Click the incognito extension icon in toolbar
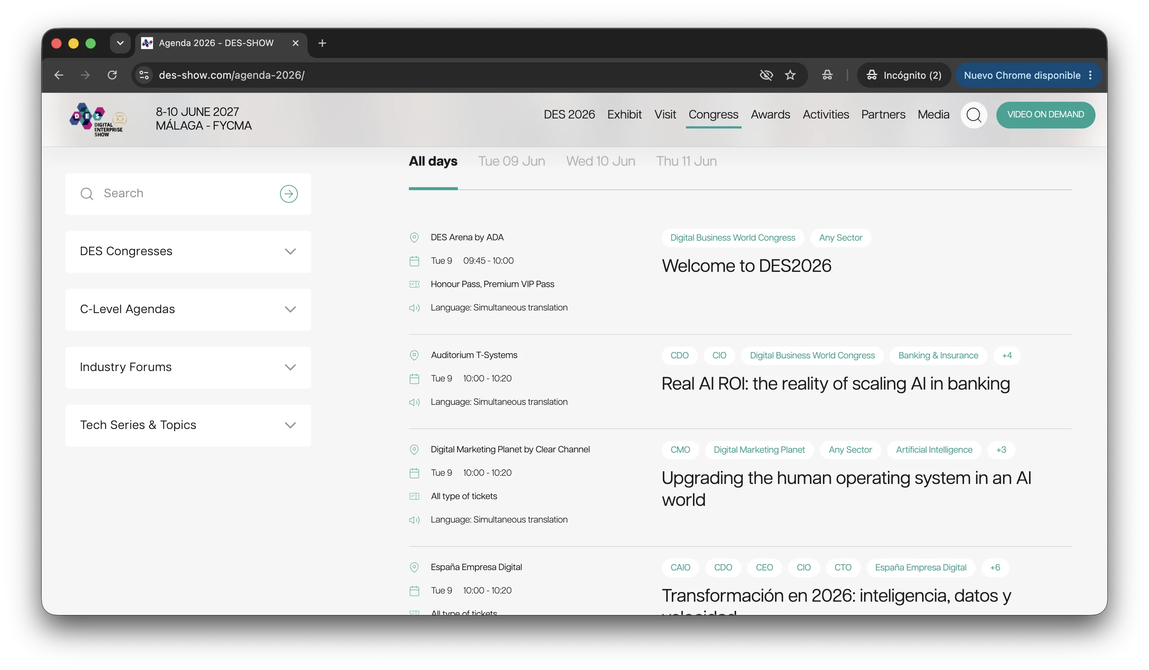1149x670 pixels. [x=827, y=75]
